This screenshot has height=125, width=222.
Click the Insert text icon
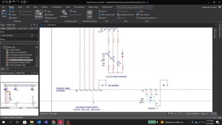coord(100,11)
